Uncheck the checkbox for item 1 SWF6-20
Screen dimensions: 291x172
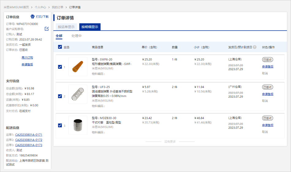tap(60, 67)
